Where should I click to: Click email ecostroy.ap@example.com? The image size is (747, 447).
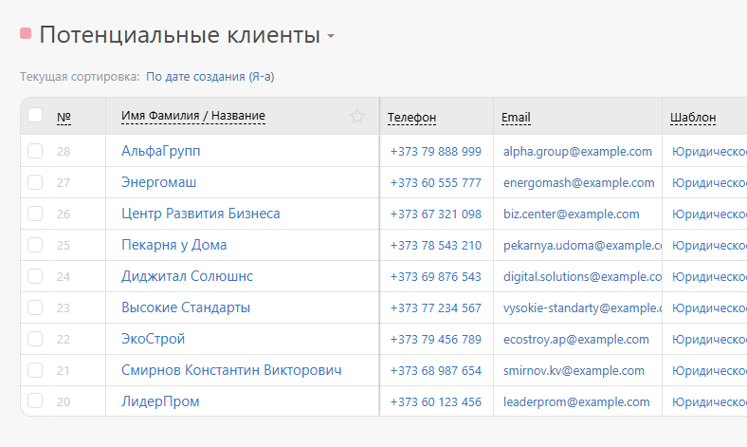click(576, 339)
